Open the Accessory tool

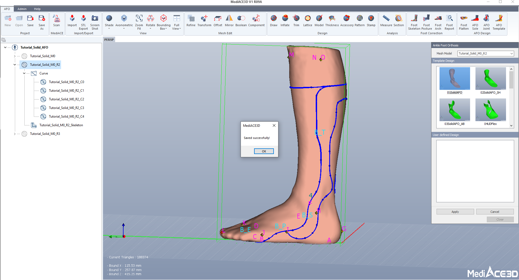tap(347, 21)
